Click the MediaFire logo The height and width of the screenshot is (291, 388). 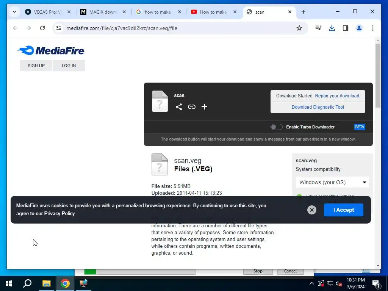[x=51, y=50]
